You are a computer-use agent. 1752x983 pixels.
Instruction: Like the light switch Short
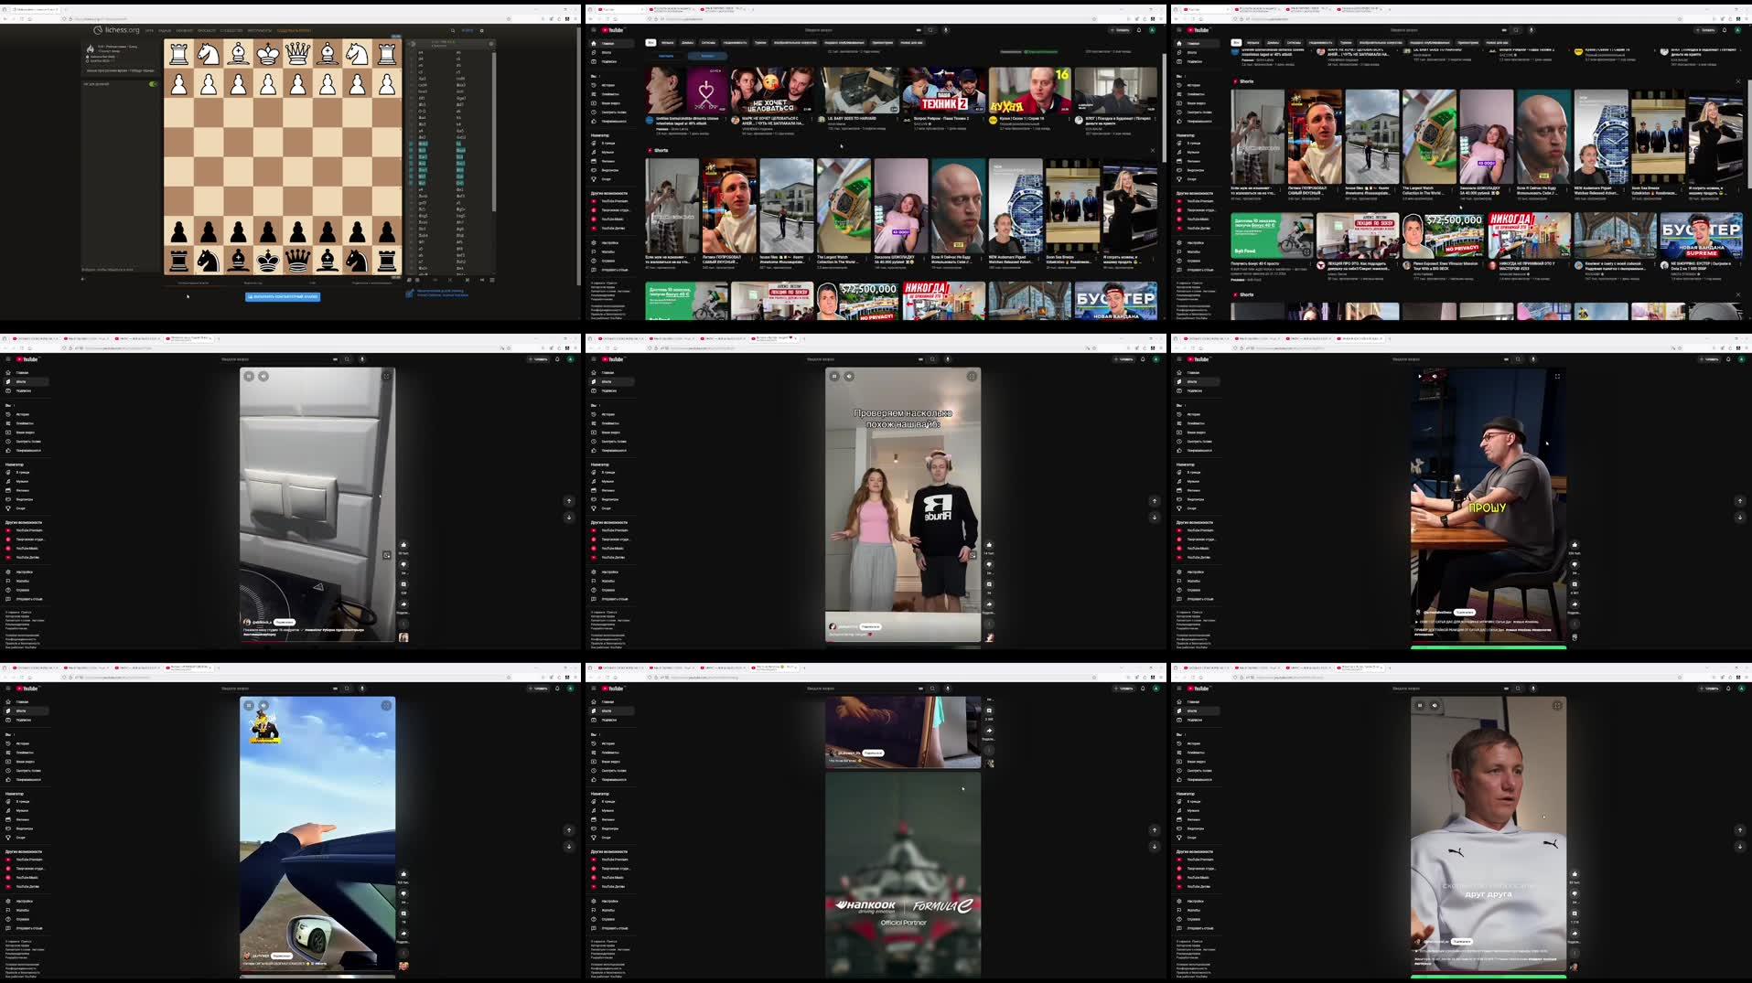point(403,545)
